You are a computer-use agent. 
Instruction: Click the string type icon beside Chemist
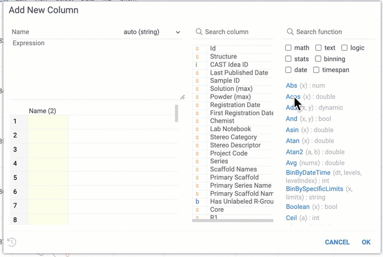197,121
